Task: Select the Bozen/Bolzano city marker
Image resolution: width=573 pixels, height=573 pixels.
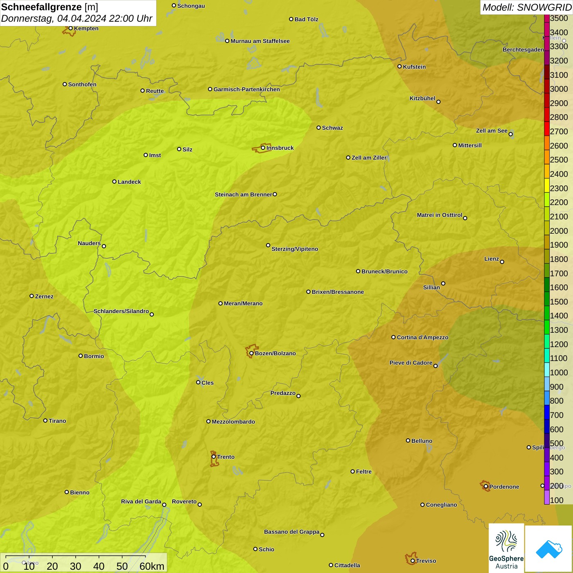Action: 252,353
